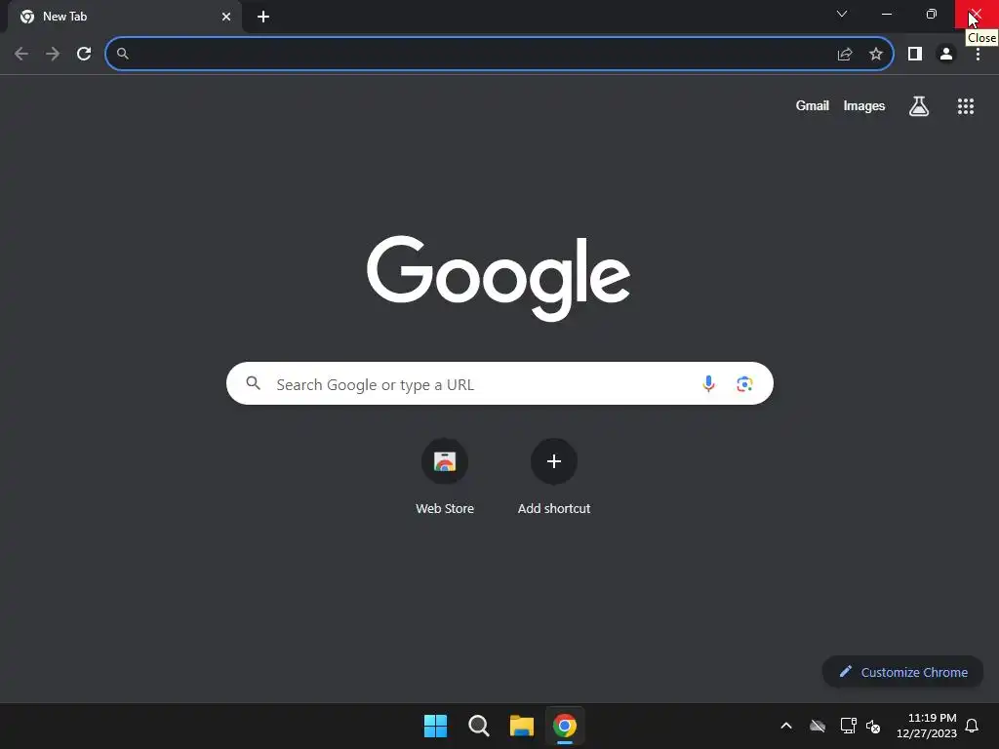Open the Windows Start menu
The image size is (999, 749).
tap(436, 726)
